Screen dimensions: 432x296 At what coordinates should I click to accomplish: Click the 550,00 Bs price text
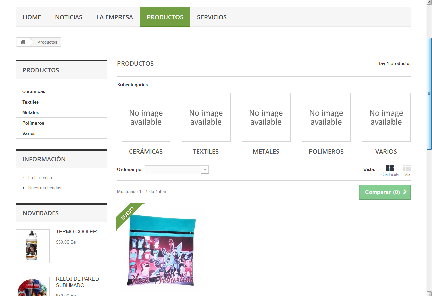[66, 242]
